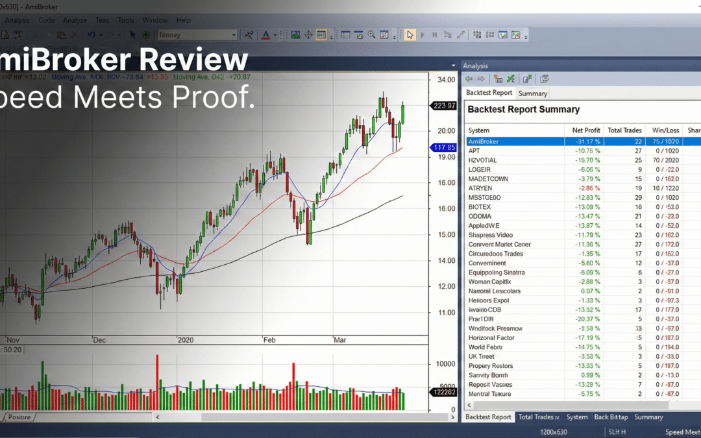
Task: Open the Code menu
Action: pyautogui.click(x=47, y=20)
